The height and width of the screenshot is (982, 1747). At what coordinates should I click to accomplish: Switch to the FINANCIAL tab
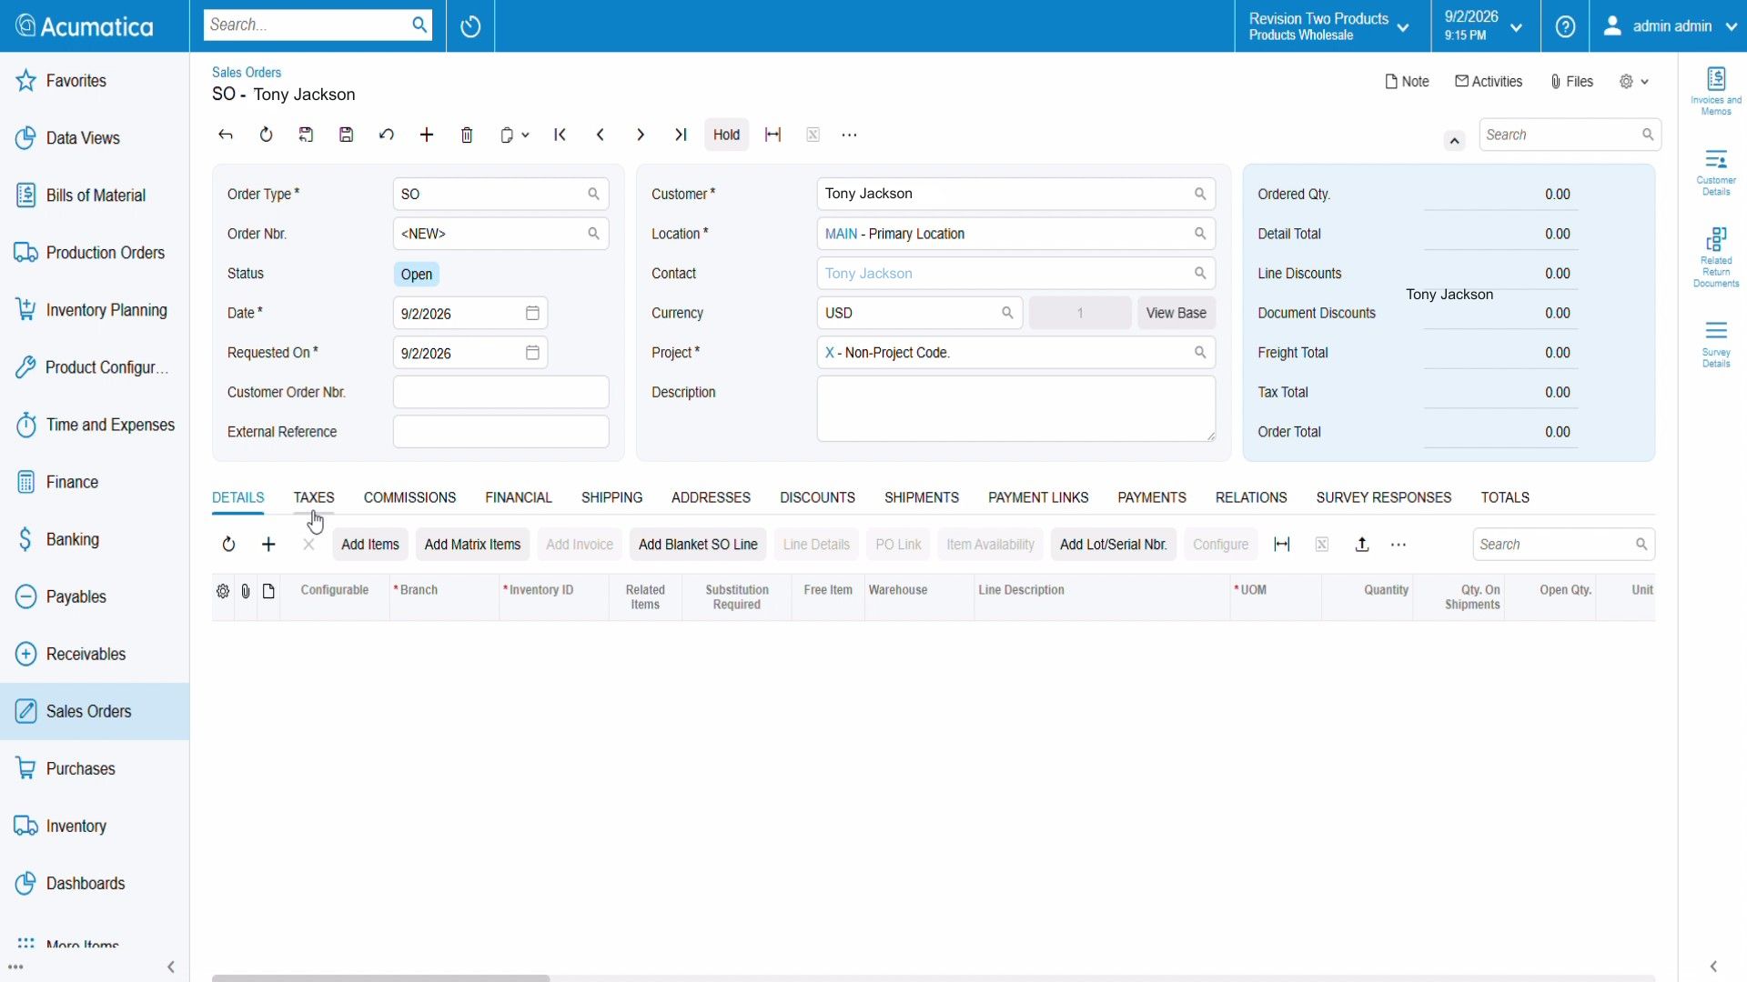pyautogui.click(x=519, y=497)
